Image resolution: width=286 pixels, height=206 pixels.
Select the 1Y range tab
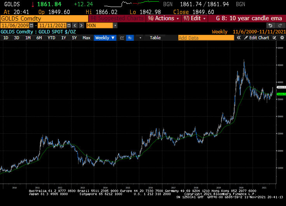(63, 38)
